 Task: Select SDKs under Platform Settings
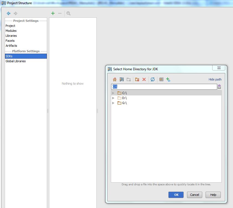(x=26, y=56)
